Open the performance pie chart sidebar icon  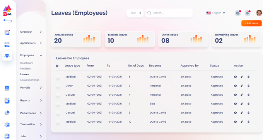click(7, 113)
